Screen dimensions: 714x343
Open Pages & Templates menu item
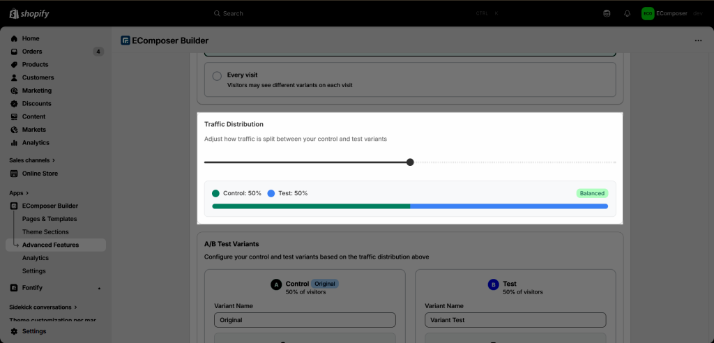(x=50, y=219)
